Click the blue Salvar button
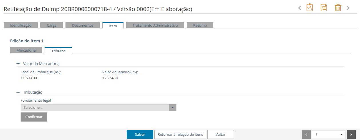The image size is (360, 140). (140, 134)
